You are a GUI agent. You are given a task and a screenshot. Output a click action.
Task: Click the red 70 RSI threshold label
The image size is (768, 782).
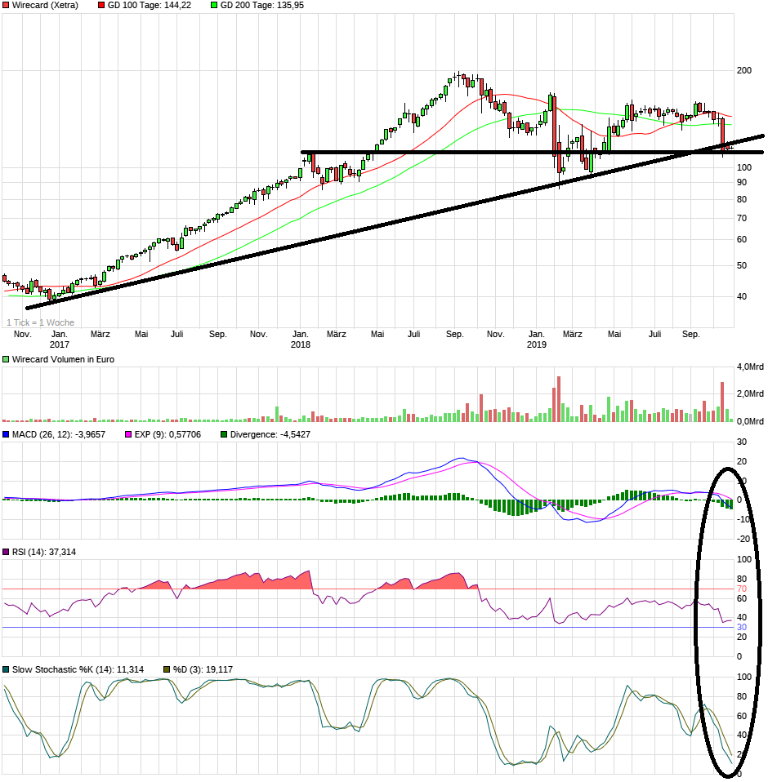pos(742,589)
